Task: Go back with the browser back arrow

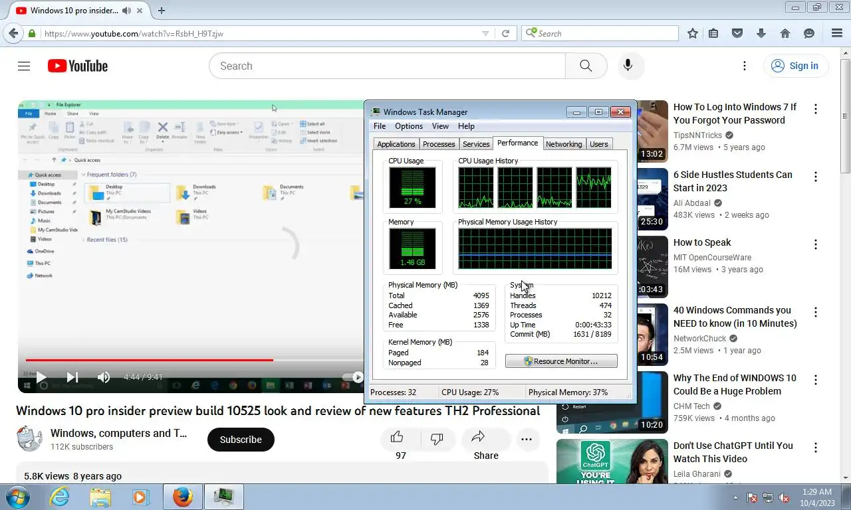Action: click(13, 33)
